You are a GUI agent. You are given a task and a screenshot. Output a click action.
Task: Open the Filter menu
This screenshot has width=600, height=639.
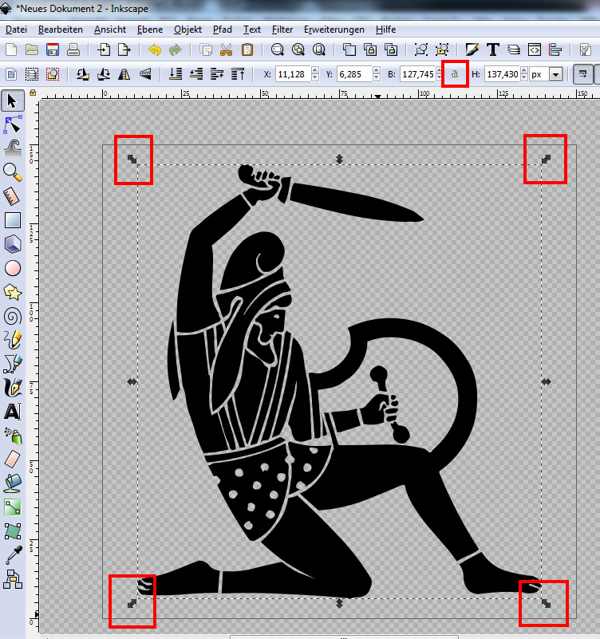coord(282,30)
